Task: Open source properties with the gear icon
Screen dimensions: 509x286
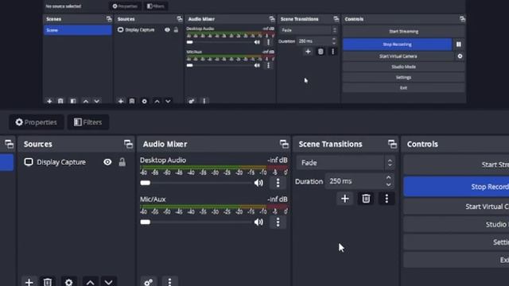Action: click(x=69, y=282)
